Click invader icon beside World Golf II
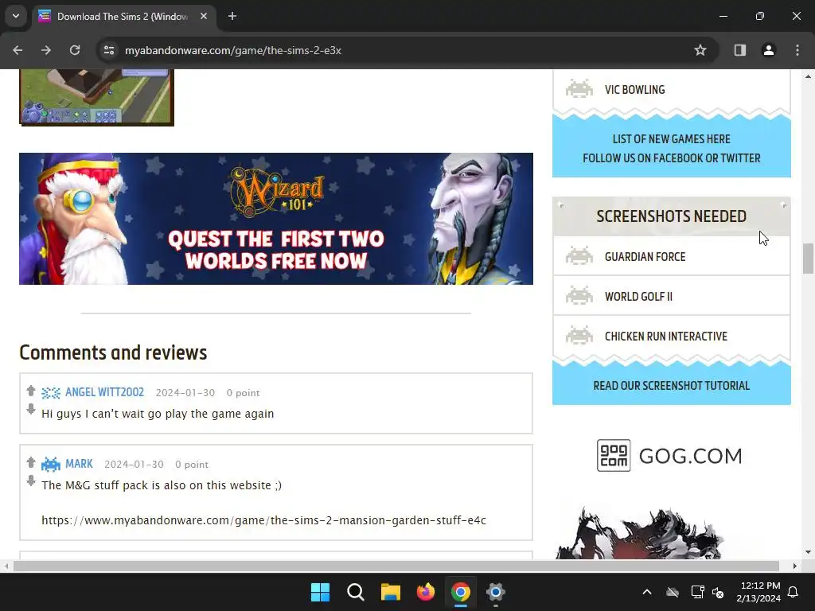Image resolution: width=815 pixels, height=611 pixels. (x=579, y=296)
